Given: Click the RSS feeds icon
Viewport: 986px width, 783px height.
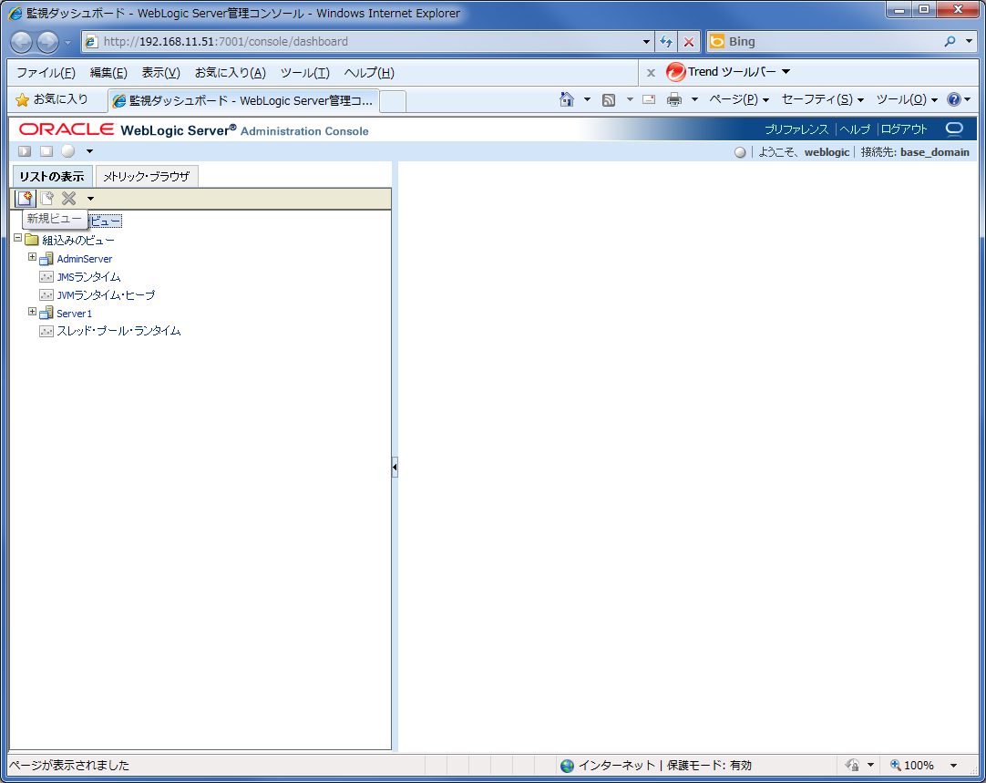Looking at the screenshot, I should pyautogui.click(x=609, y=100).
